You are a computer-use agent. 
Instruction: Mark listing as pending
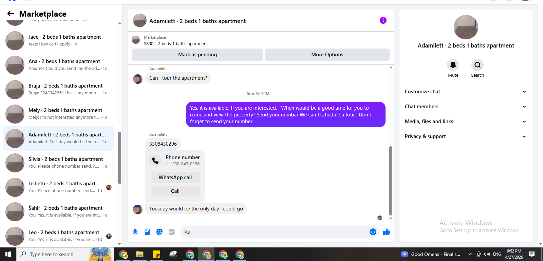coord(198,55)
